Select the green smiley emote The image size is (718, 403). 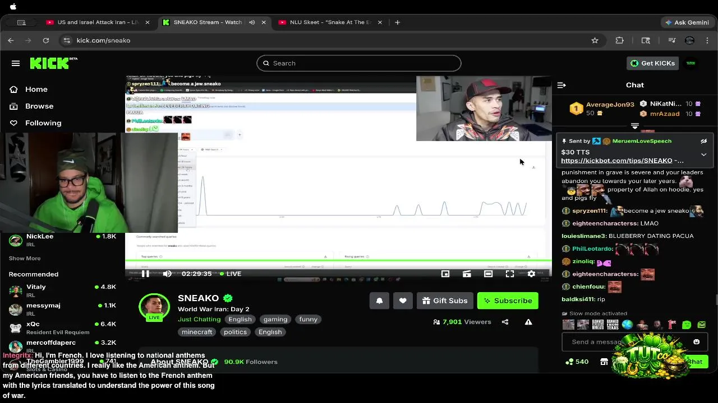tap(687, 325)
